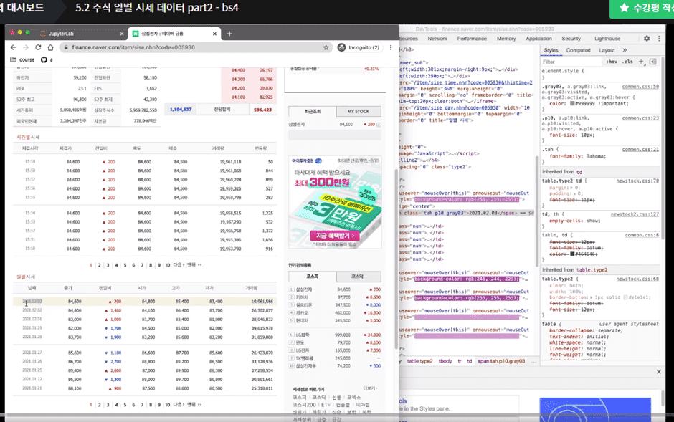Image resolution: width=674 pixels, height=422 pixels.
Task: Open the Application tab in DevTools
Action: click(538, 39)
